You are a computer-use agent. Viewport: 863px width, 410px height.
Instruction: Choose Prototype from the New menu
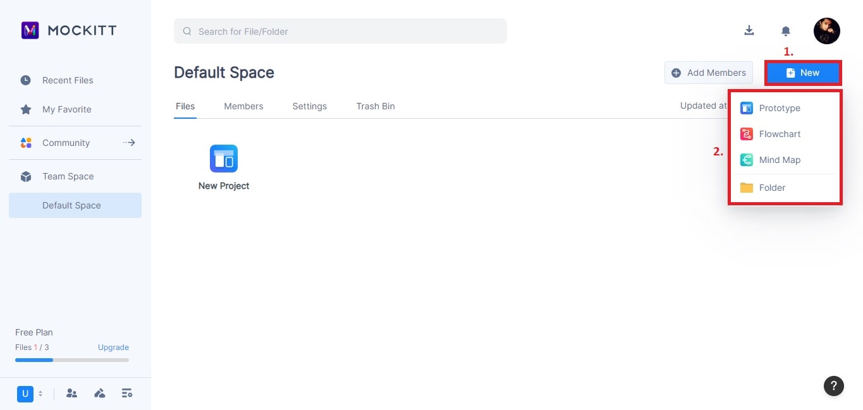(x=785, y=108)
